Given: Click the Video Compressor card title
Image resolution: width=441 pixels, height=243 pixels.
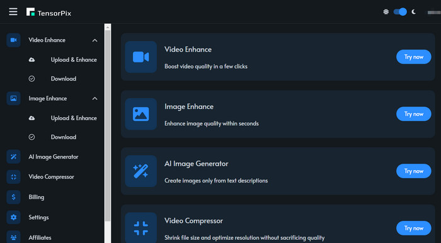Looking at the screenshot, I should (x=194, y=221).
